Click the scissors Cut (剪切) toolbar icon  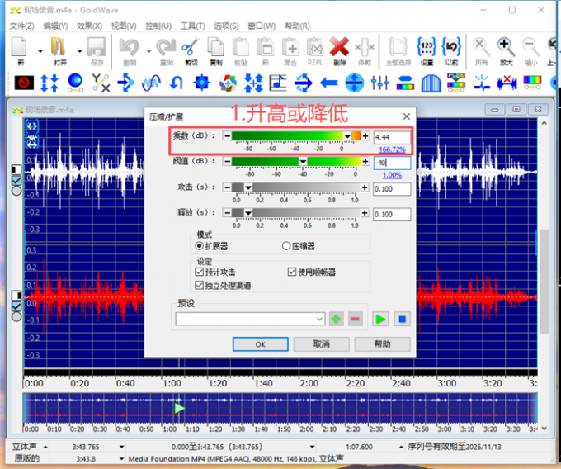(191, 48)
